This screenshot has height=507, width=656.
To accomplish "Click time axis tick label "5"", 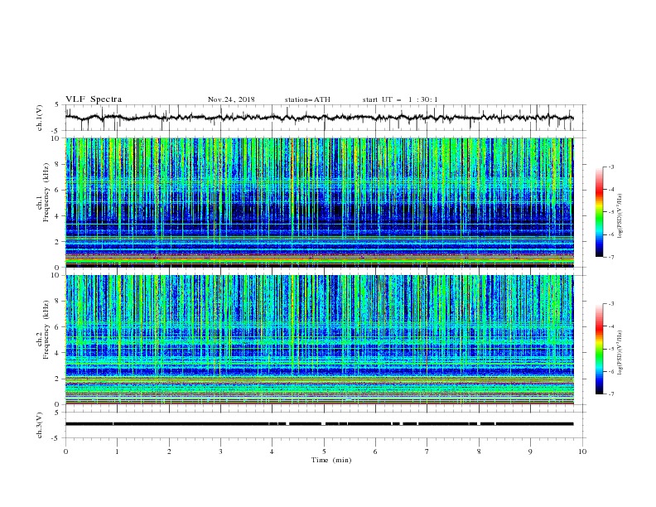I will (324, 451).
